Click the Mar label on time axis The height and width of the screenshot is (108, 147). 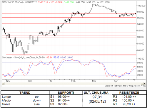click(x=94, y=81)
